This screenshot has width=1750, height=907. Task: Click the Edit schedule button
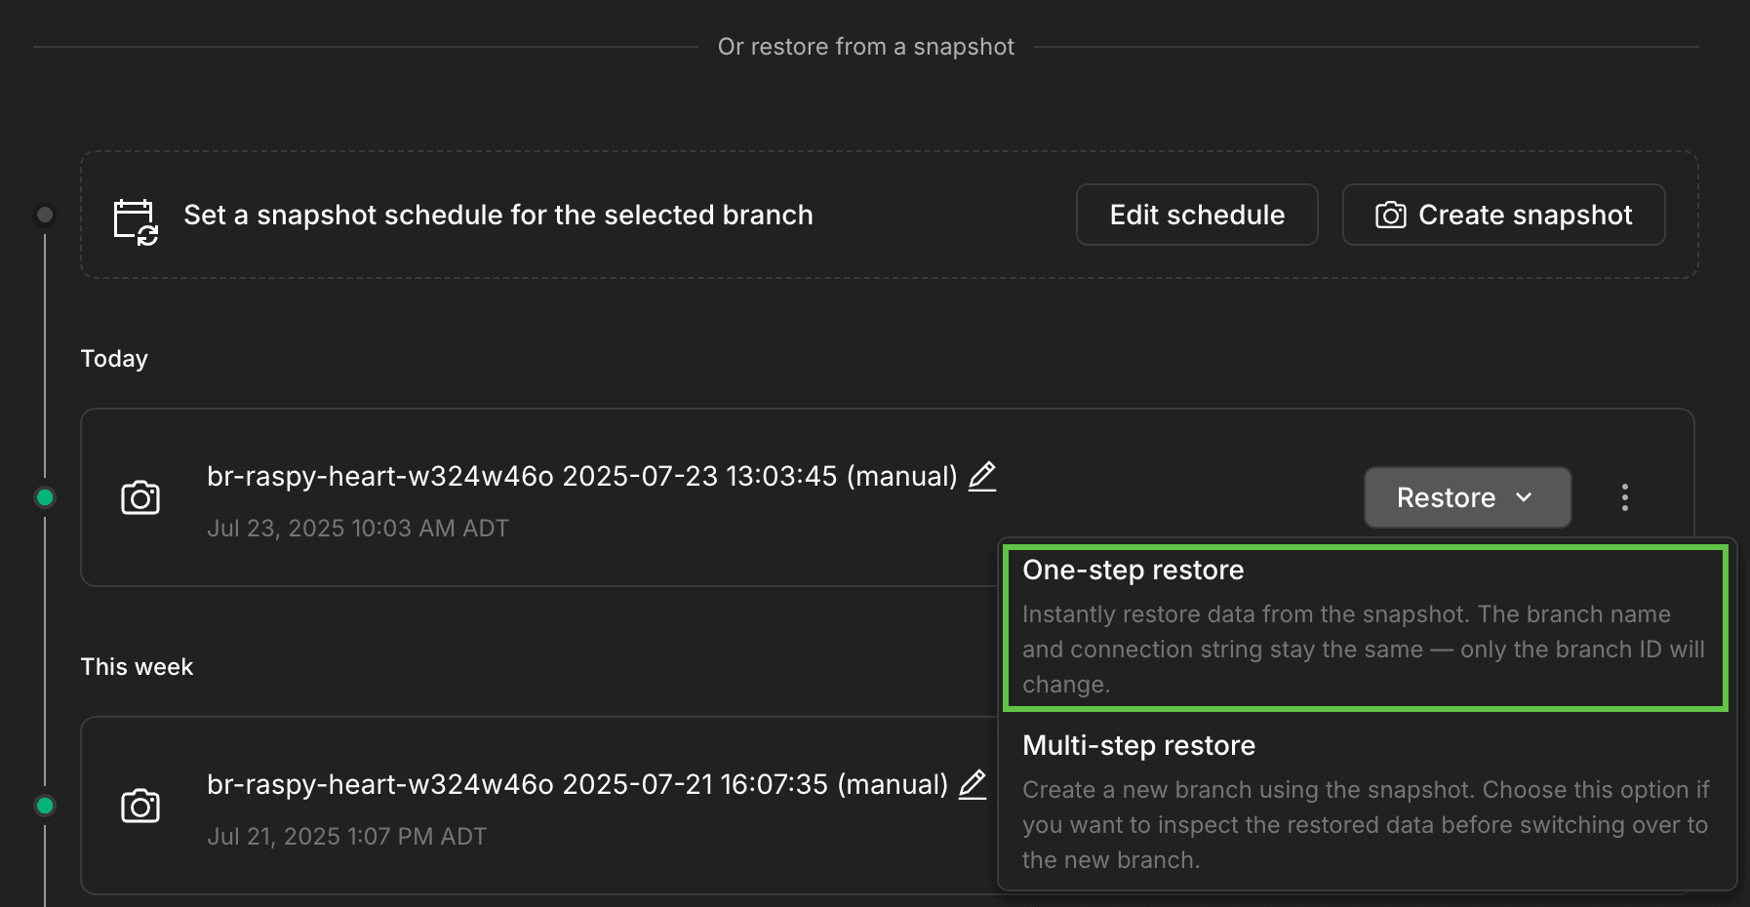[x=1196, y=215]
